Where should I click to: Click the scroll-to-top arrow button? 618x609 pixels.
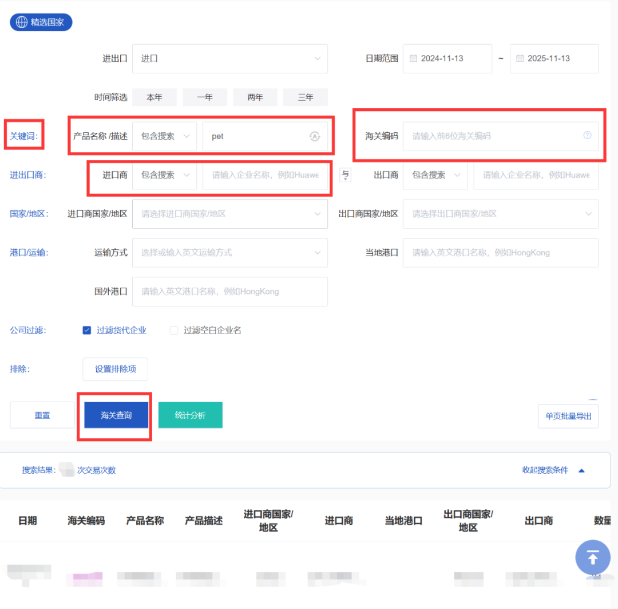point(592,557)
